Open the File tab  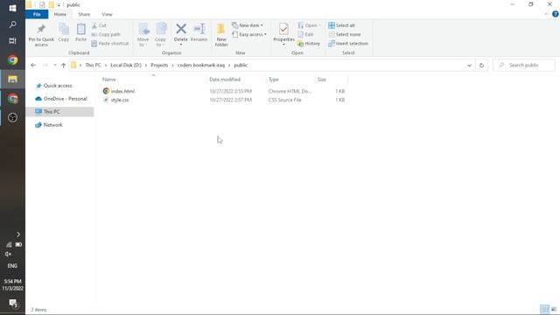pyautogui.click(x=37, y=14)
